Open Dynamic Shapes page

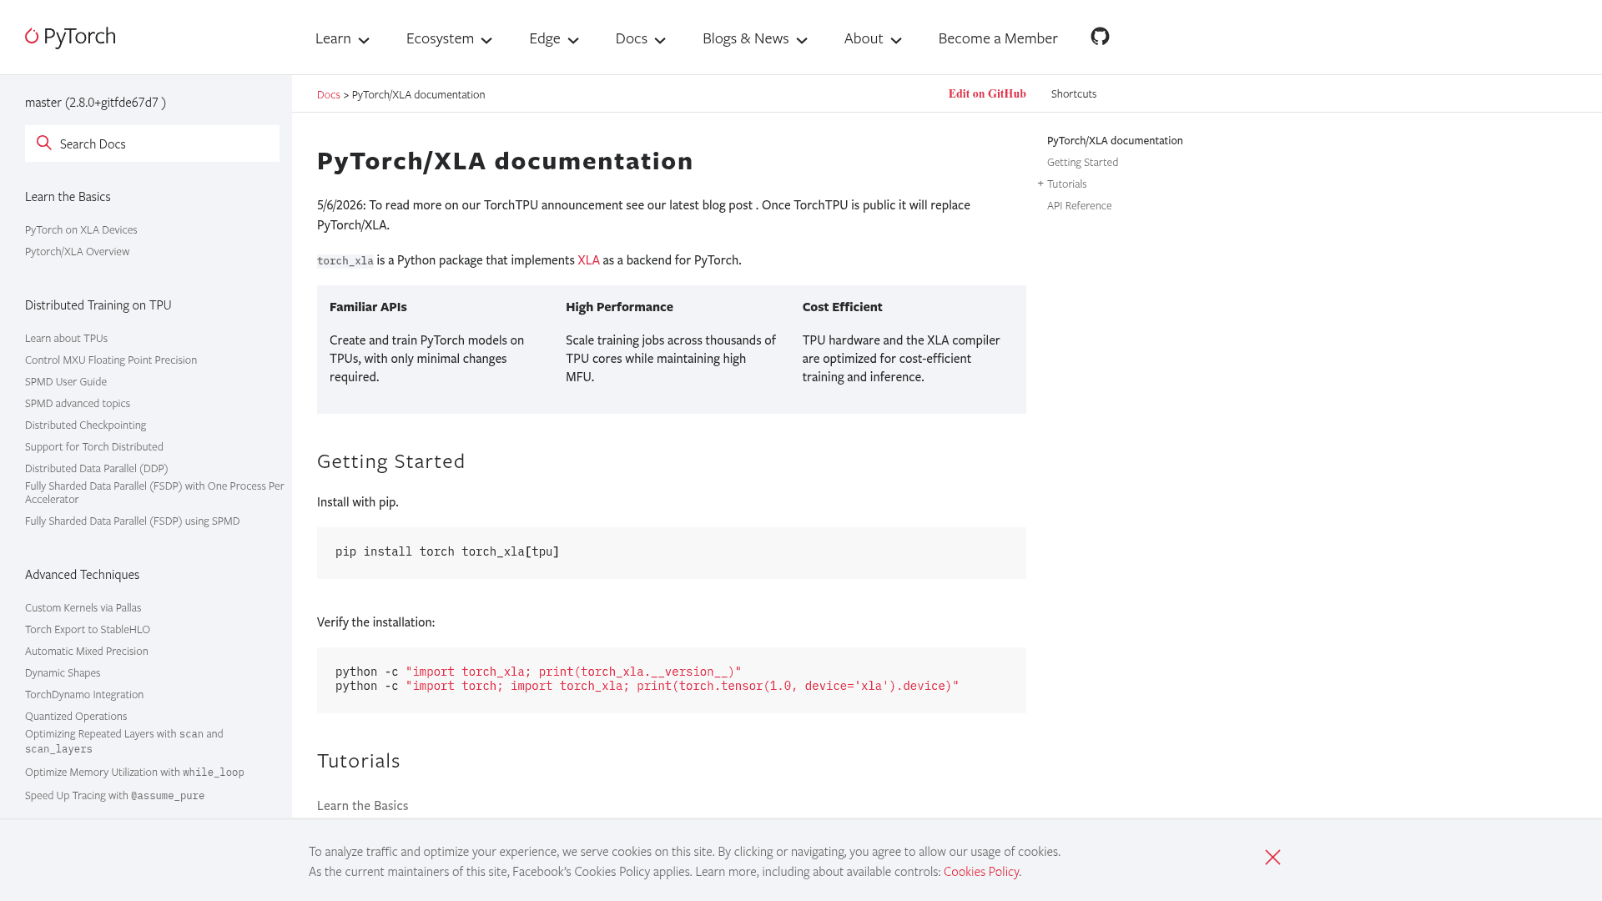63,673
